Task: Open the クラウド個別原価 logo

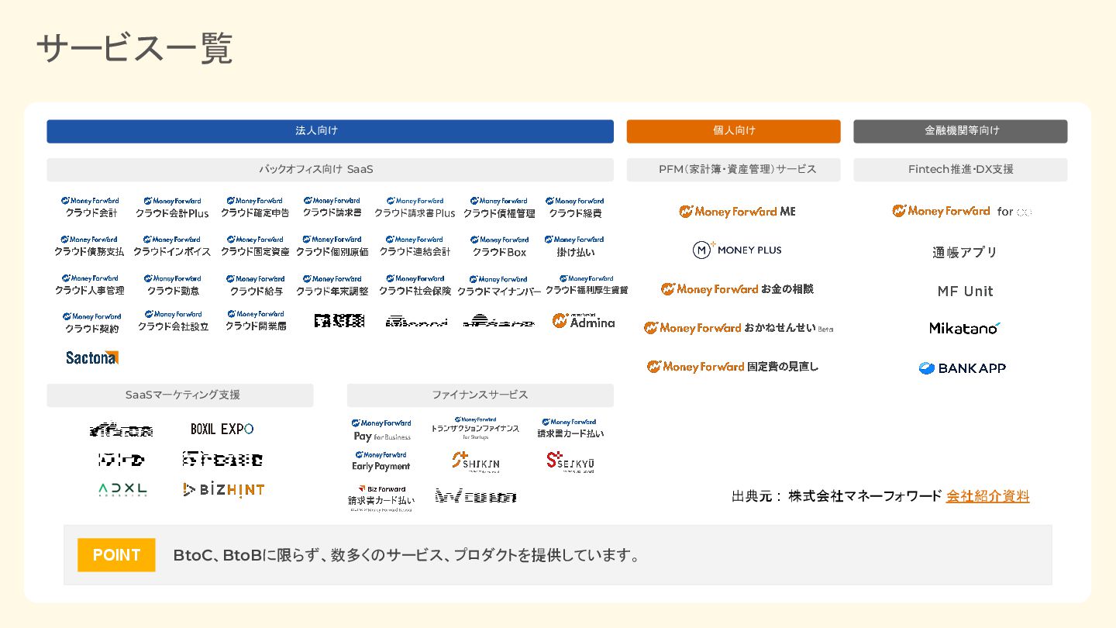Action: pos(332,246)
